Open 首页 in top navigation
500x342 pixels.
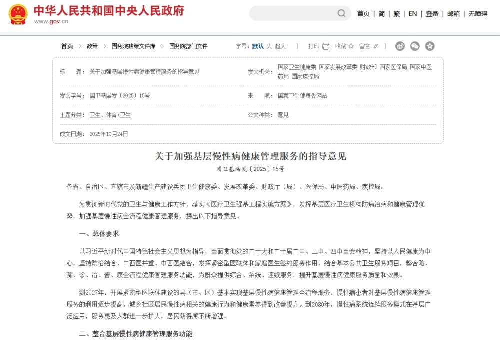coord(363,14)
